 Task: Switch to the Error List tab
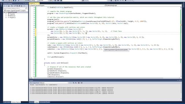point(32,102)
